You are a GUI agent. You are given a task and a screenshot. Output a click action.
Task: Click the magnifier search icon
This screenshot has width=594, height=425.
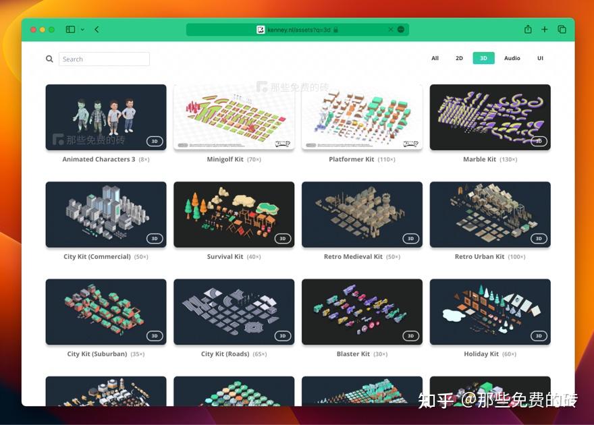tap(49, 59)
